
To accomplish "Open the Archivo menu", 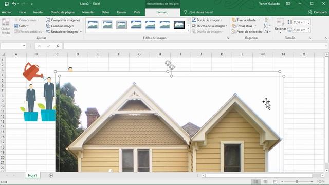I will coord(7,12).
